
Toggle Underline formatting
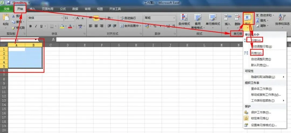coord(41,26)
